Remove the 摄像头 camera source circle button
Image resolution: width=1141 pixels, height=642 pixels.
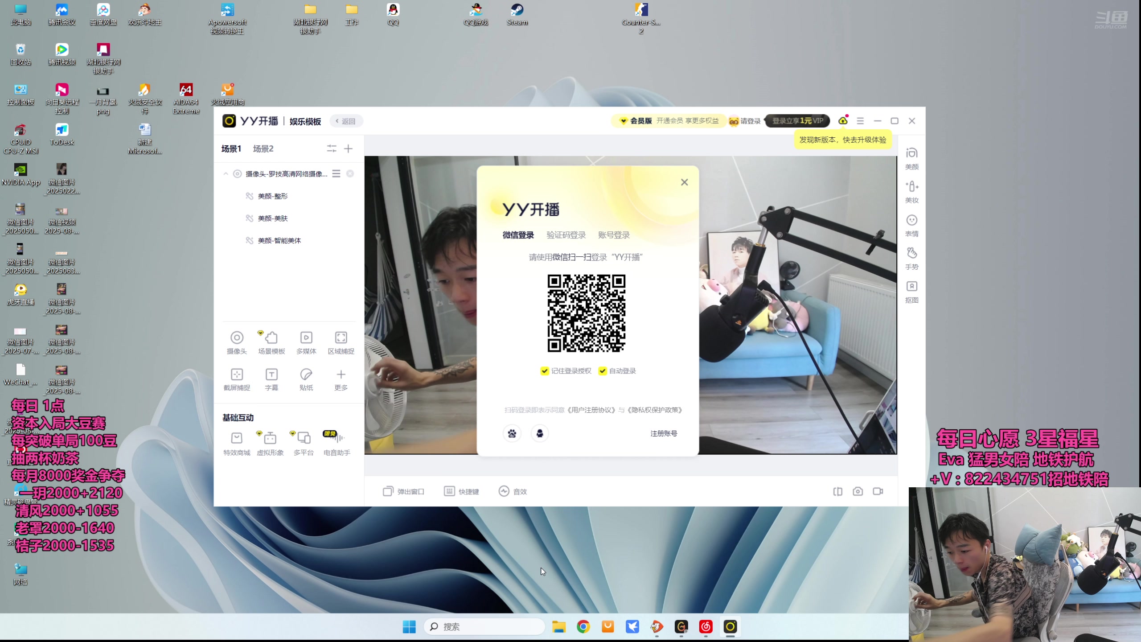point(350,173)
